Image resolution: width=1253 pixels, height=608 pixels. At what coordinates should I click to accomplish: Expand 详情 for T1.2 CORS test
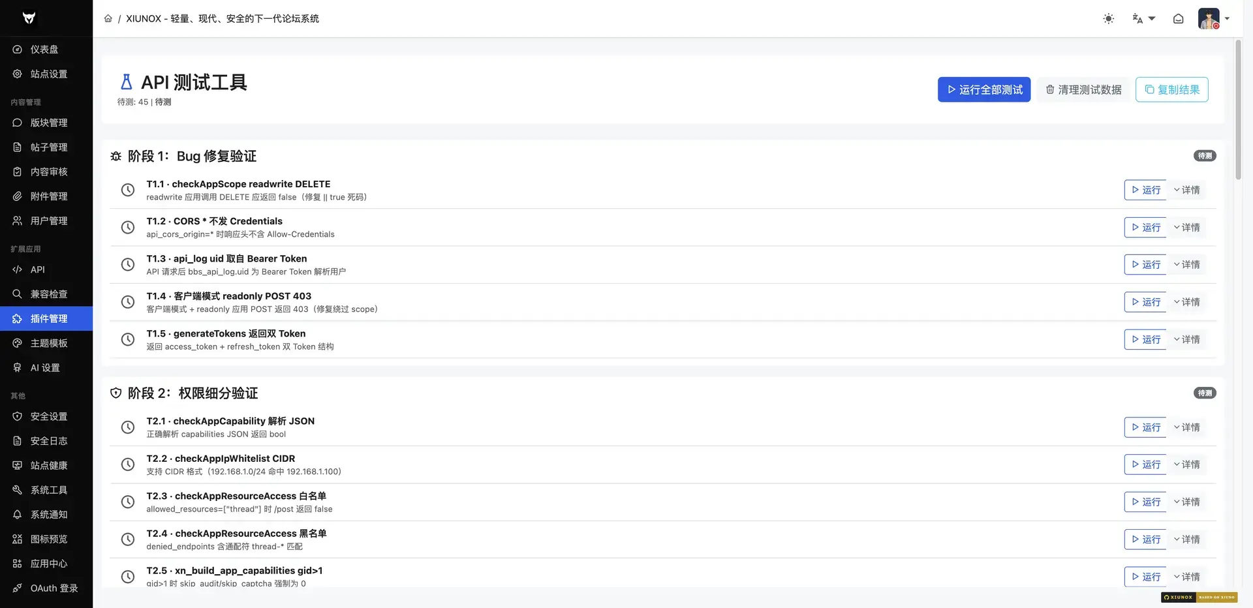[1186, 228]
